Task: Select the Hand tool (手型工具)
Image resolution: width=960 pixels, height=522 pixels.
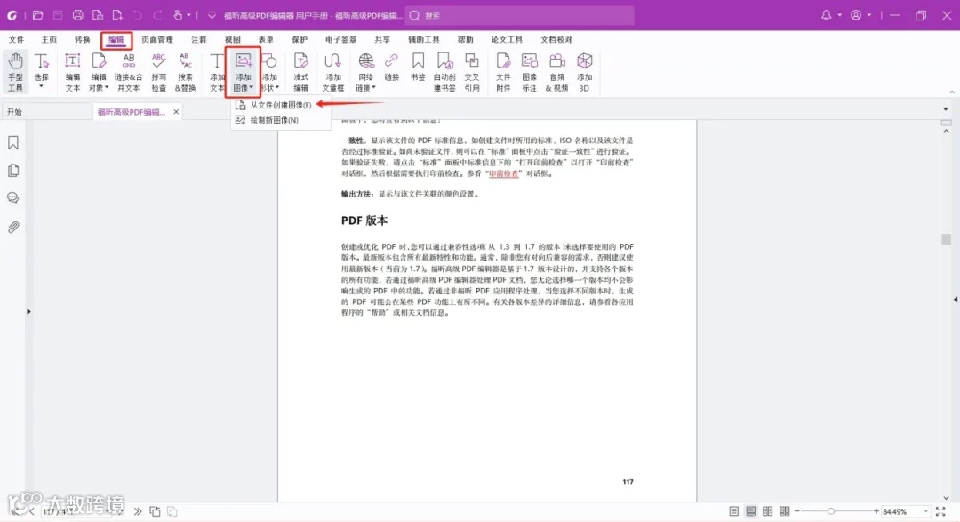Action: (15, 72)
